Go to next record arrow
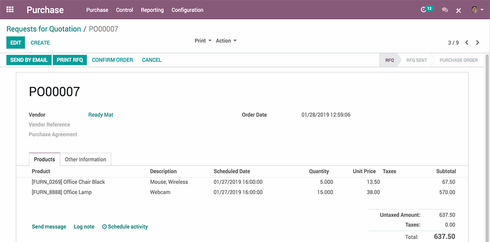The width and height of the screenshot is (490, 242). (478, 43)
